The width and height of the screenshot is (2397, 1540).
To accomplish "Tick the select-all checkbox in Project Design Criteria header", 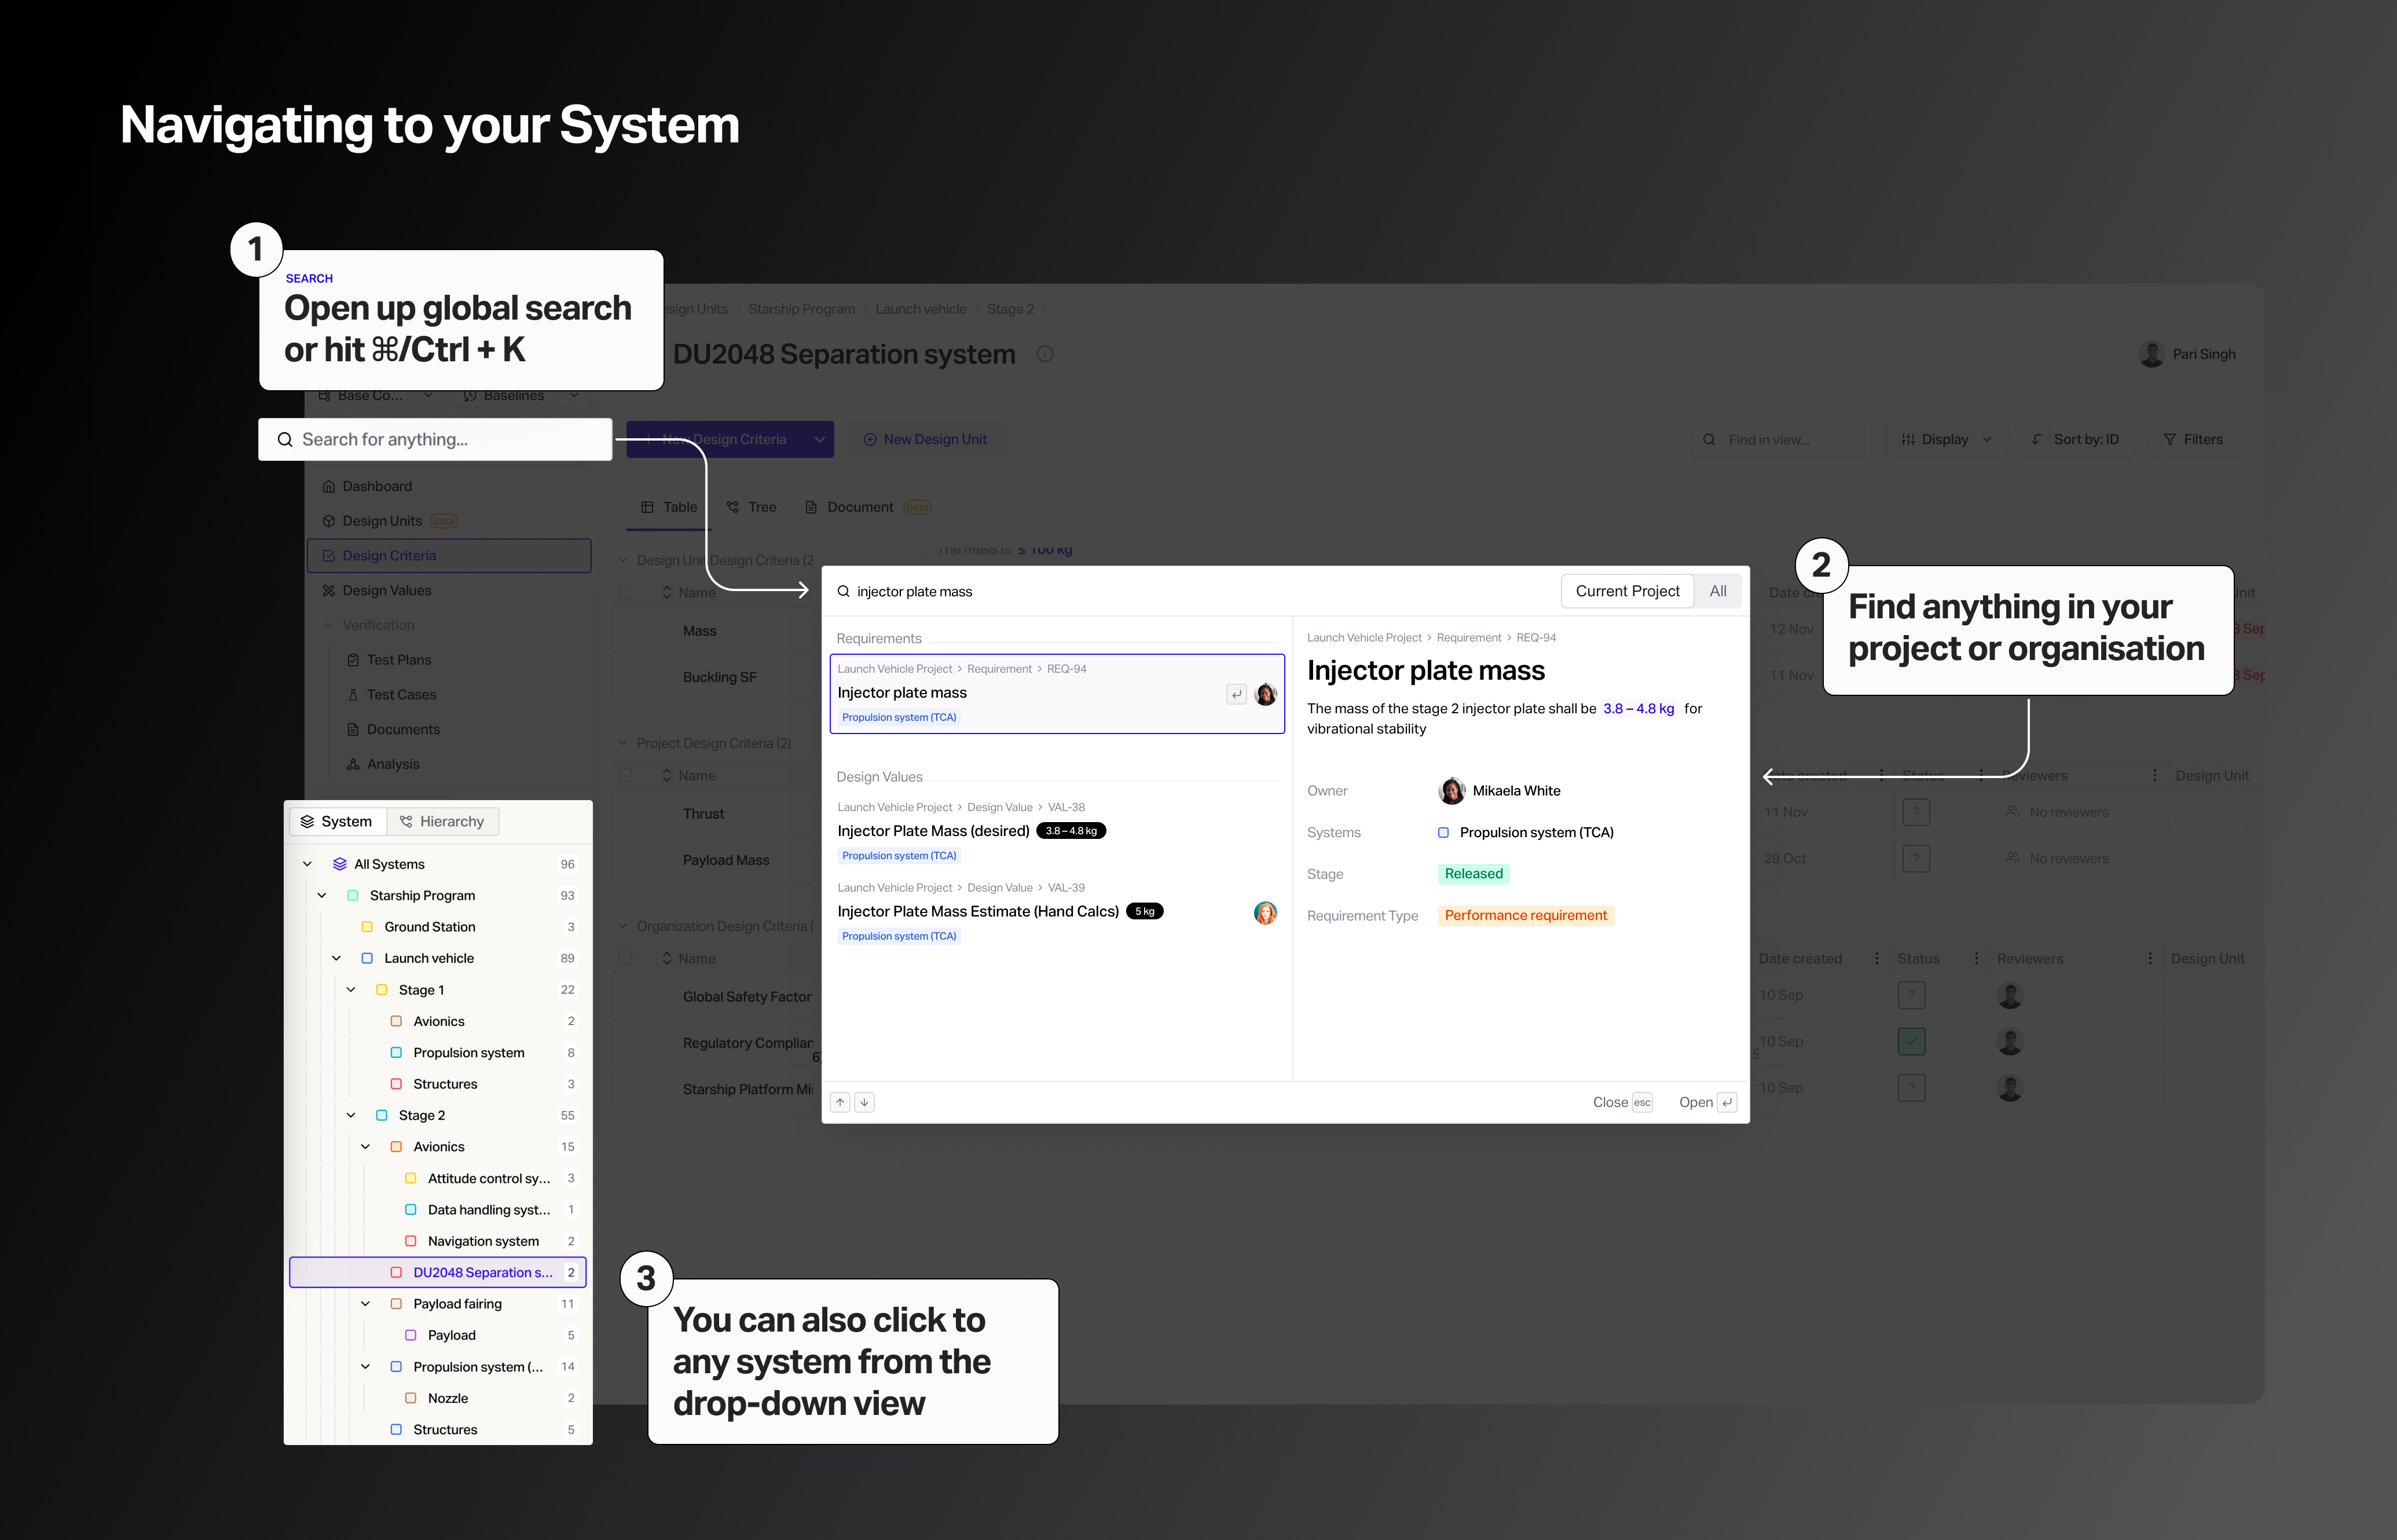I will click(x=626, y=775).
